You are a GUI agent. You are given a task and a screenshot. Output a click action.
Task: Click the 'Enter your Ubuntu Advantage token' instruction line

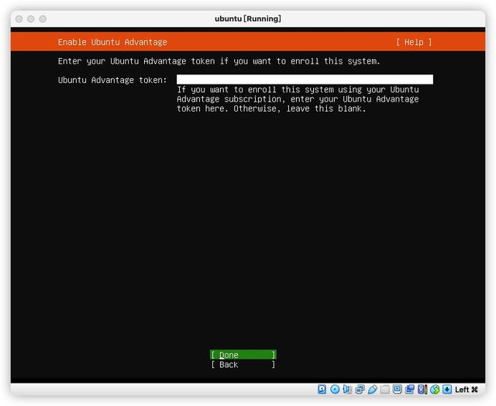click(219, 61)
